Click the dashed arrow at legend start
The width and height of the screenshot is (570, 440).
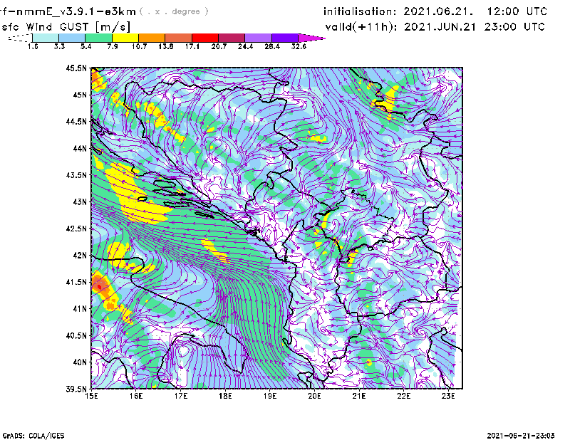(20, 38)
